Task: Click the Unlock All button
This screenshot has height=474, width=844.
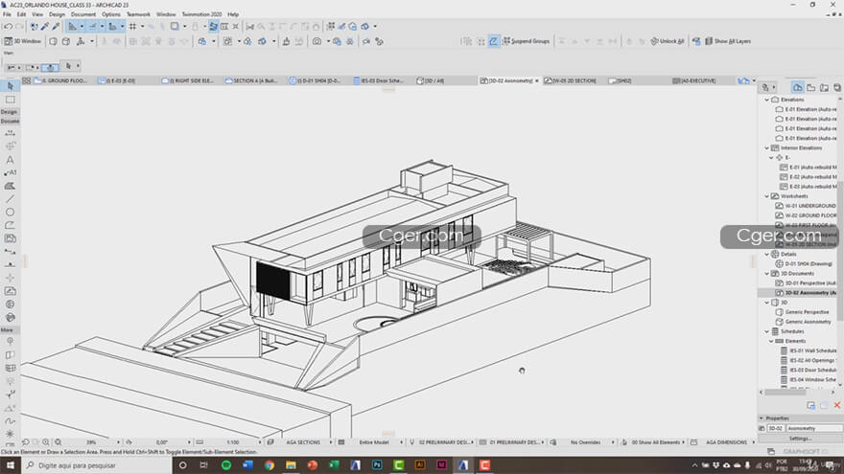Action: tap(668, 41)
